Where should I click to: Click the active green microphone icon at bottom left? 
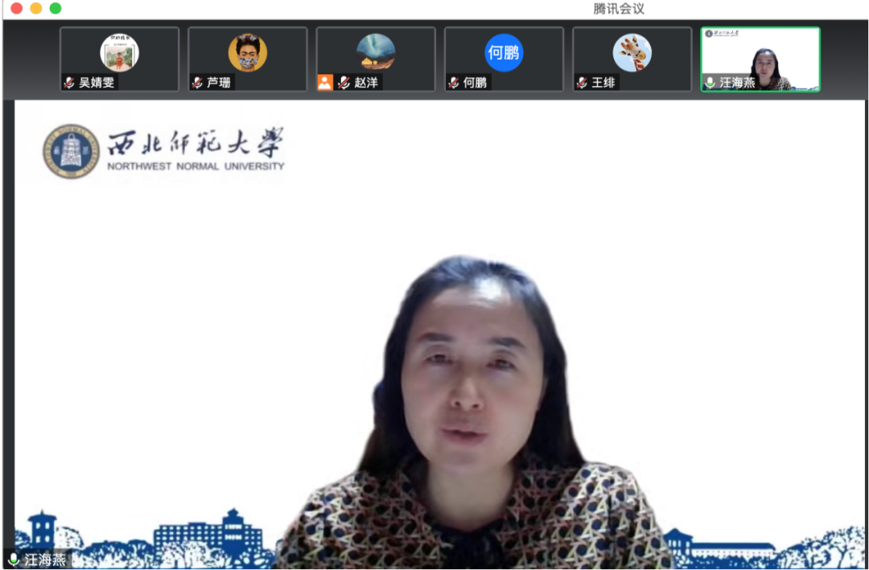14,560
